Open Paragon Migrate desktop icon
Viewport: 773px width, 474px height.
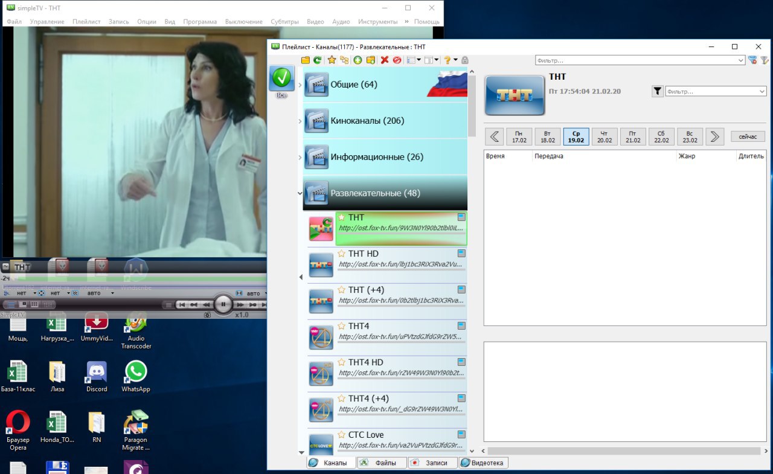pos(136,431)
